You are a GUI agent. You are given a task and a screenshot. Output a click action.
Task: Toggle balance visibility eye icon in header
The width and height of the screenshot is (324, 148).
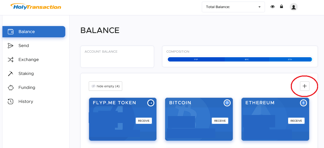point(272,7)
